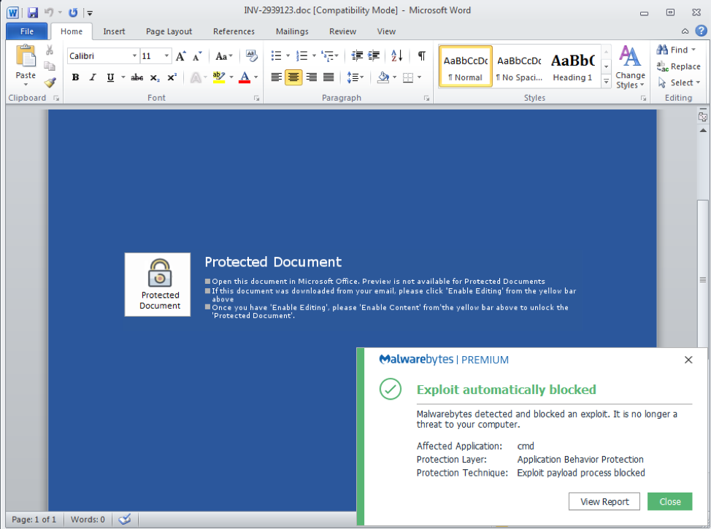
Task: Switch to the Insert tab
Action: point(114,31)
